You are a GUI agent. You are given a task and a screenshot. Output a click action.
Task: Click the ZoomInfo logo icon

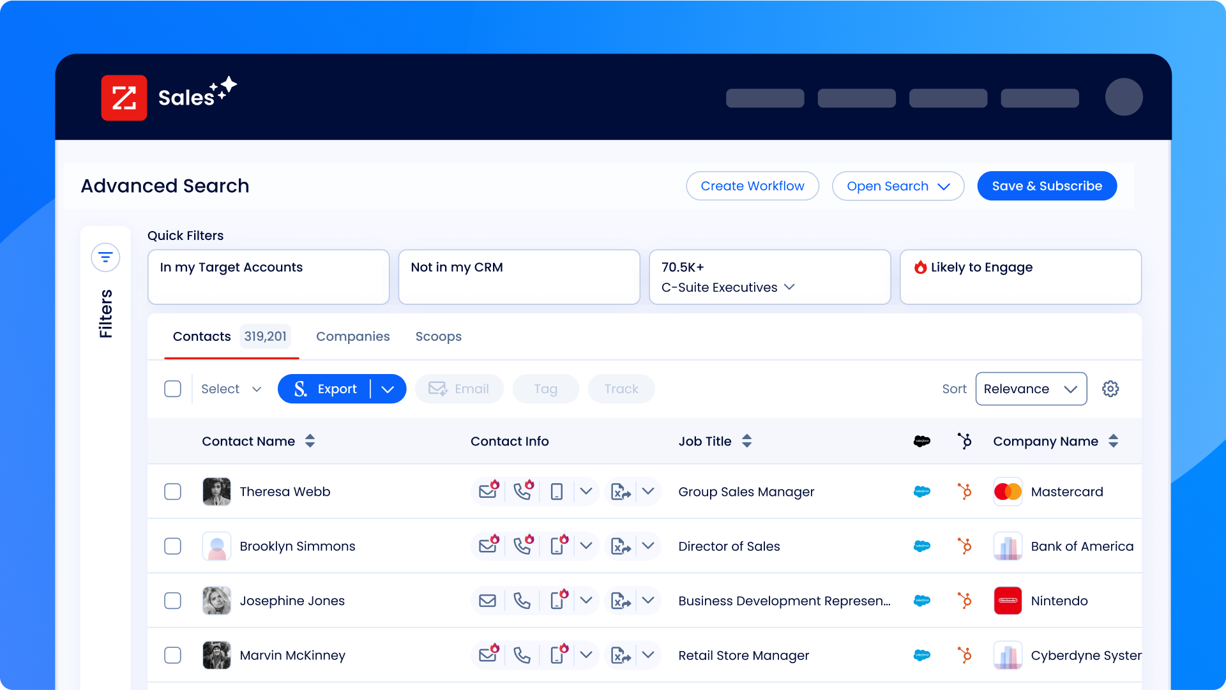click(x=124, y=98)
